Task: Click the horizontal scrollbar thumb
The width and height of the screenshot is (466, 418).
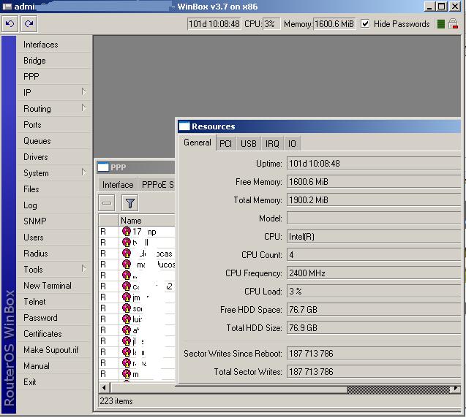Action: pyautogui.click(x=228, y=388)
